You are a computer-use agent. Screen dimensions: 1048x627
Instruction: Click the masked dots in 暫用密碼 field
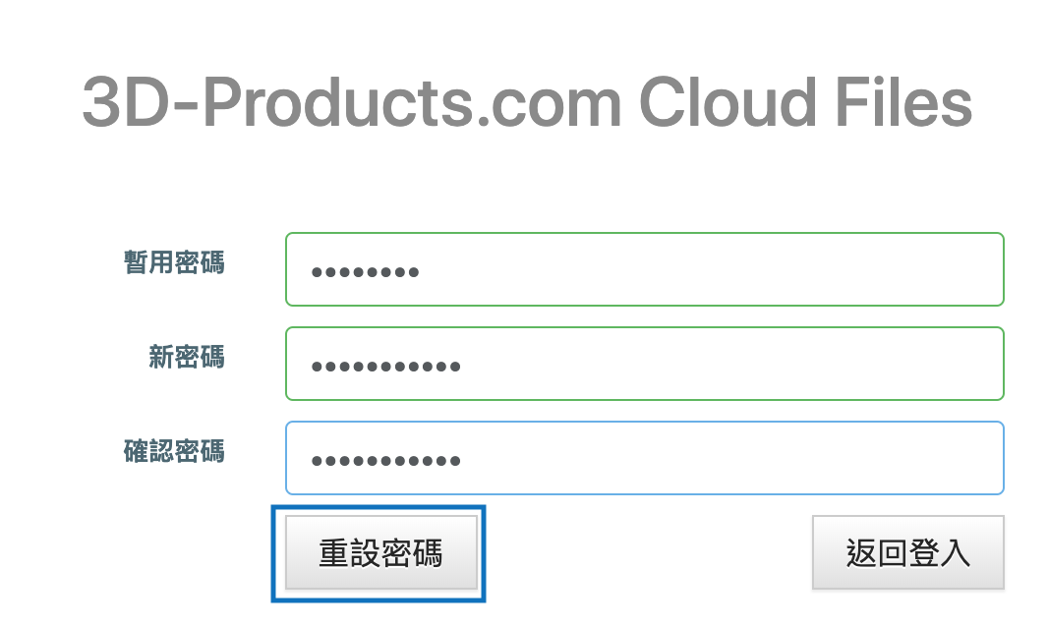pos(365,271)
